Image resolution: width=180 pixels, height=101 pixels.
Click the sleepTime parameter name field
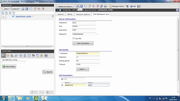coord(75,85)
